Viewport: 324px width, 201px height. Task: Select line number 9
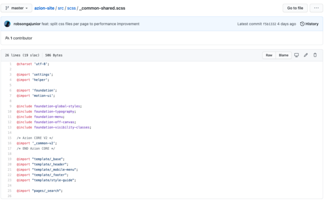10,106
